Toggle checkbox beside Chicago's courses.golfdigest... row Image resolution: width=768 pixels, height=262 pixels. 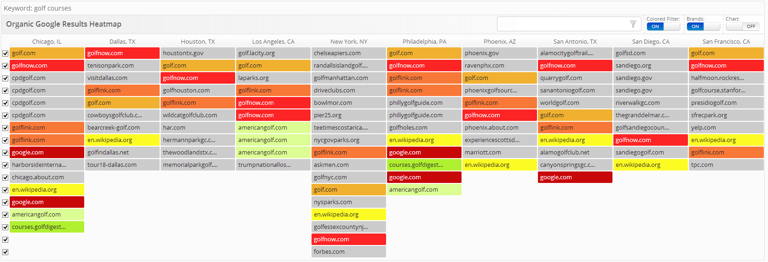[x=6, y=227]
